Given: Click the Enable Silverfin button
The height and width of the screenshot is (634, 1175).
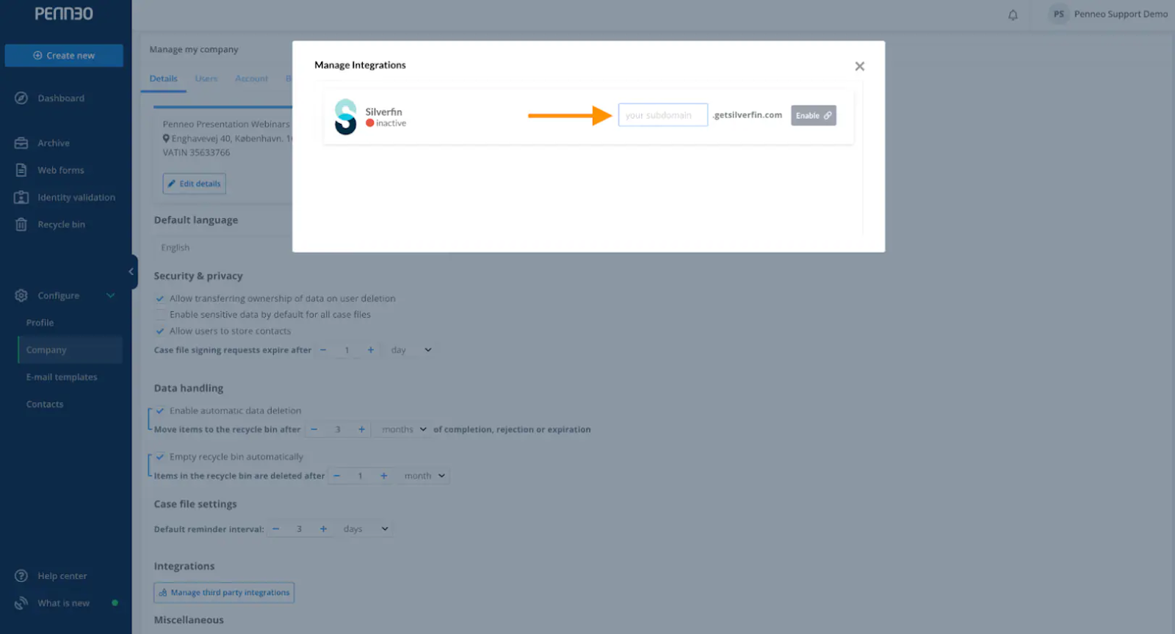Looking at the screenshot, I should coord(814,116).
